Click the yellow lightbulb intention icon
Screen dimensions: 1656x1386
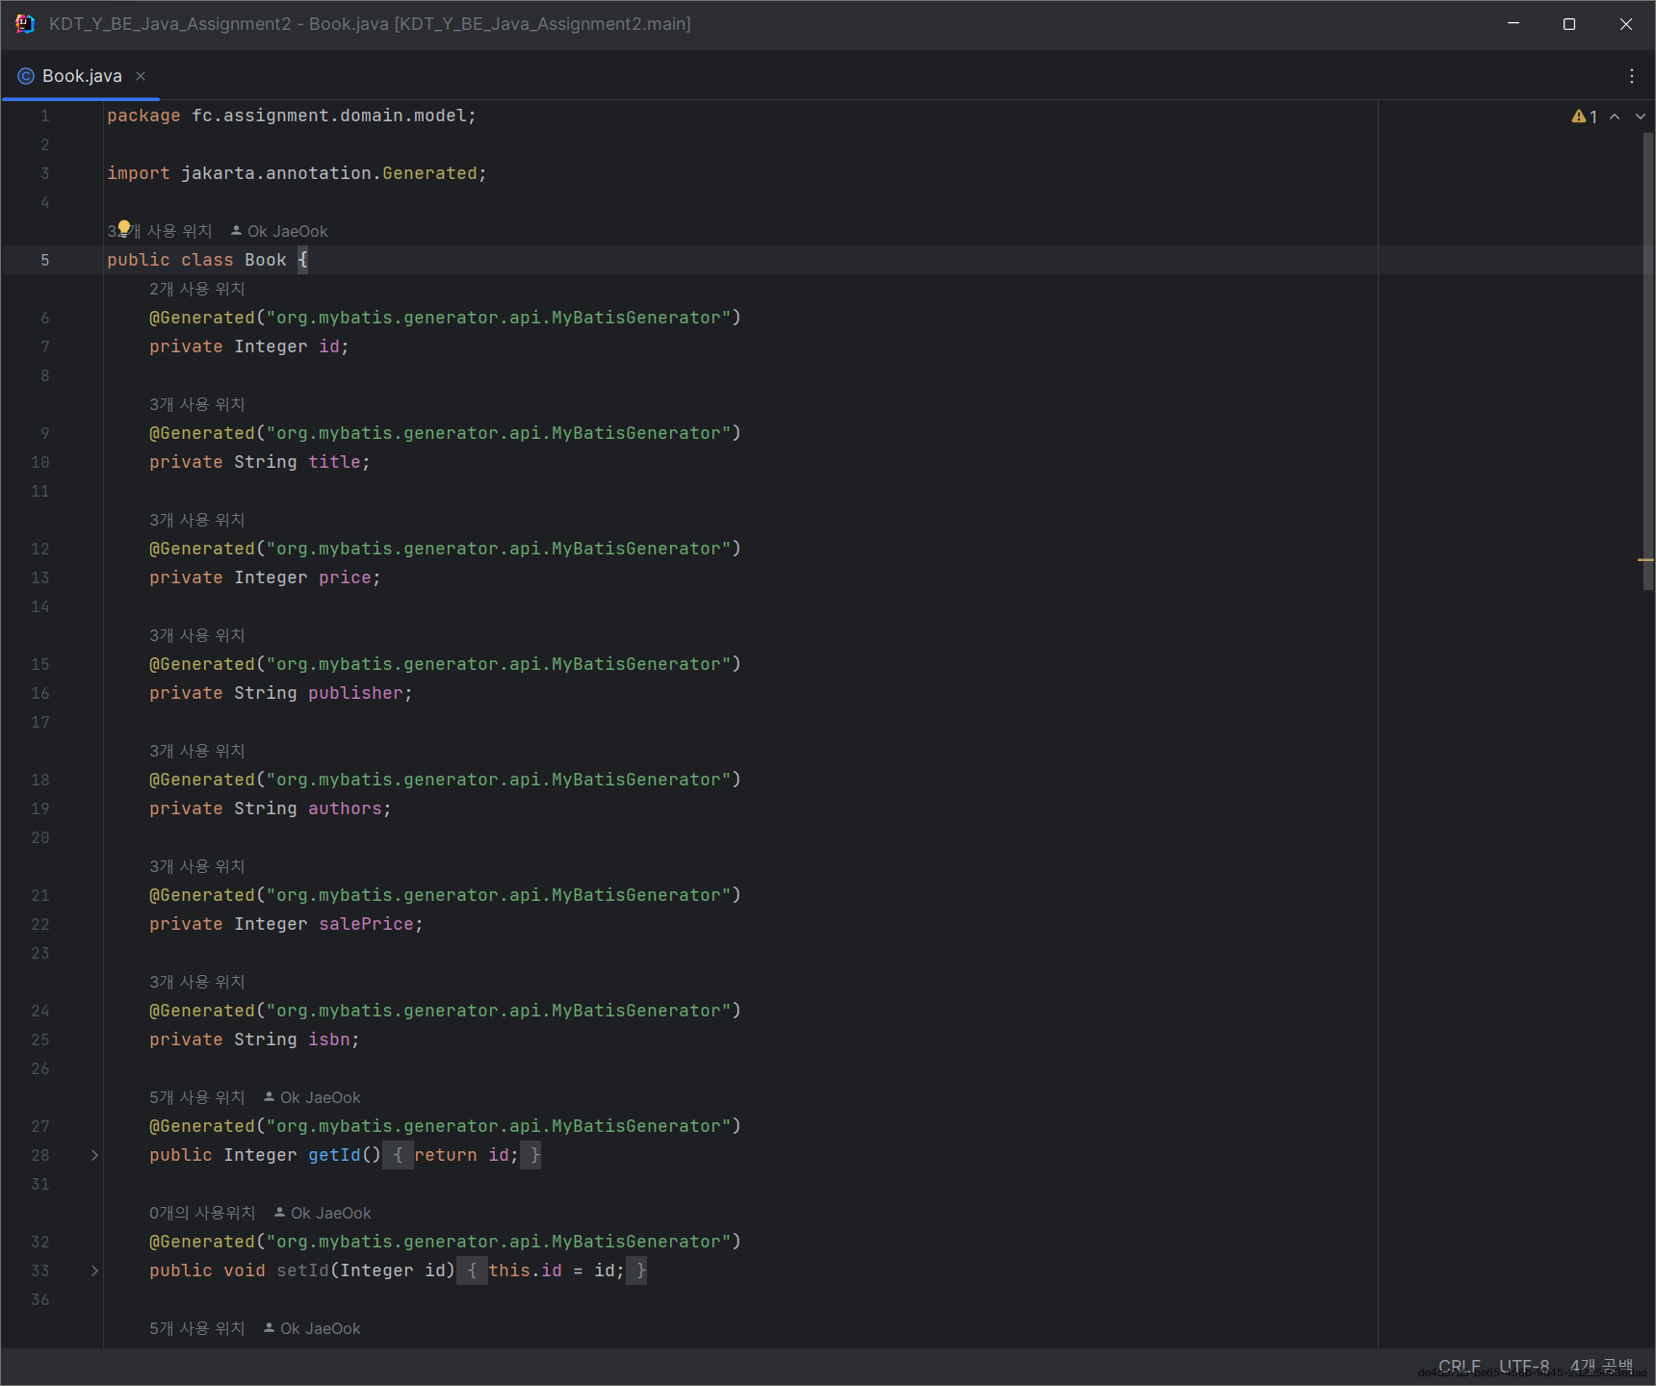tap(123, 228)
